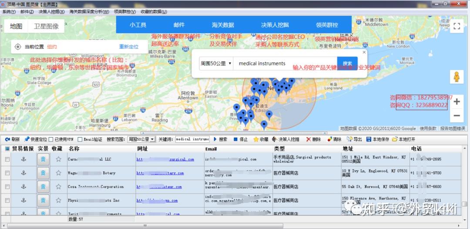Click the 刷新 refresh toolbar button

coord(12,139)
